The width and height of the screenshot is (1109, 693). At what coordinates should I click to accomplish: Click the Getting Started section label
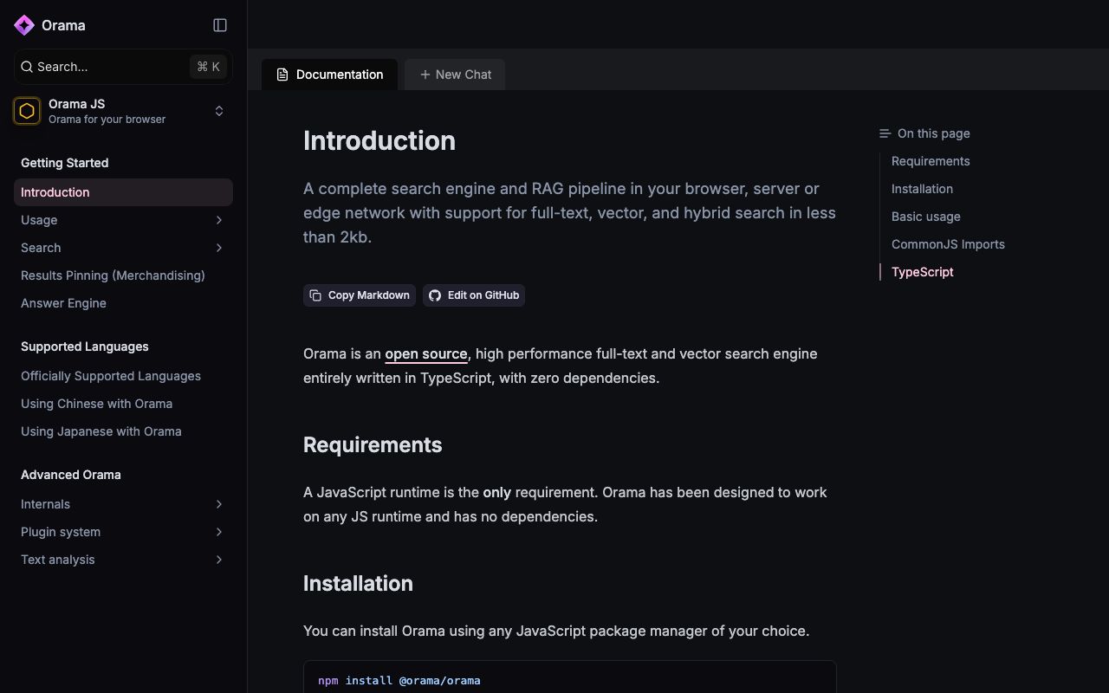[x=65, y=163]
